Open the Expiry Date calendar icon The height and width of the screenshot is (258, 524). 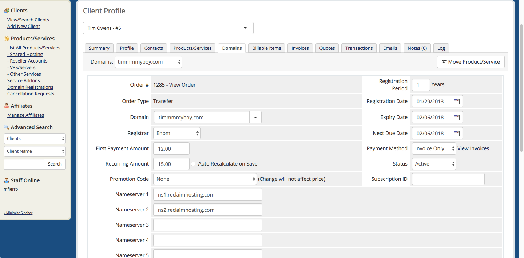click(457, 117)
